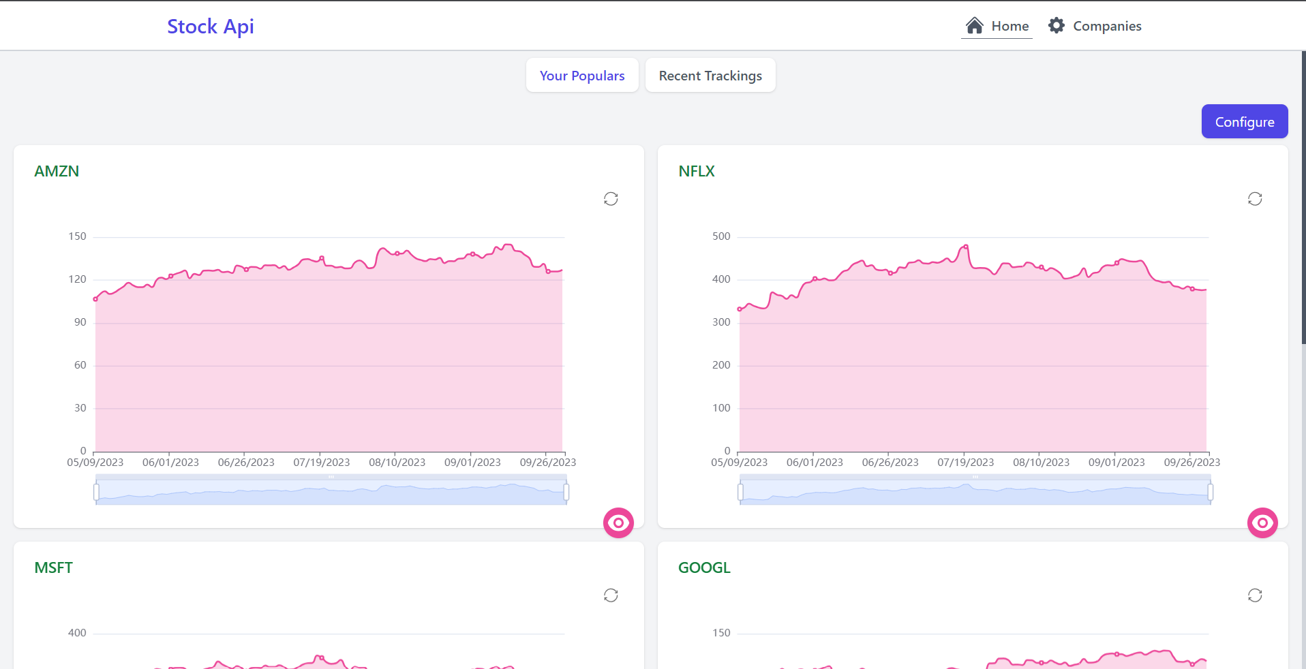Image resolution: width=1306 pixels, height=669 pixels.
Task: Refresh the MSFT chart
Action: coord(611,595)
